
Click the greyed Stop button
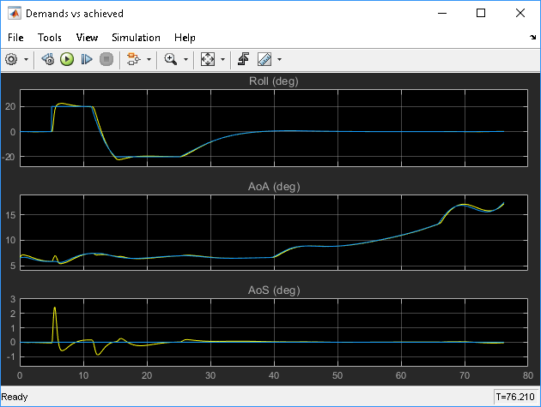pos(106,59)
